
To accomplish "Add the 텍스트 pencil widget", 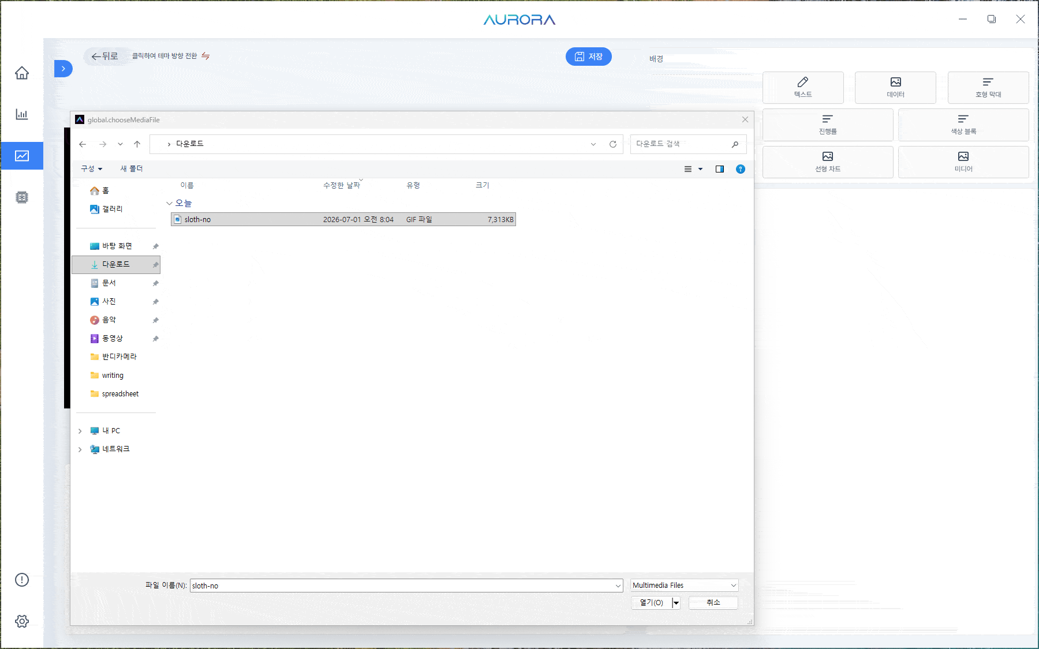I will (803, 88).
